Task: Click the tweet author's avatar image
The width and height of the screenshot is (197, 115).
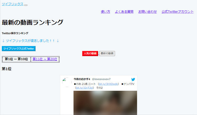Action: [67, 82]
